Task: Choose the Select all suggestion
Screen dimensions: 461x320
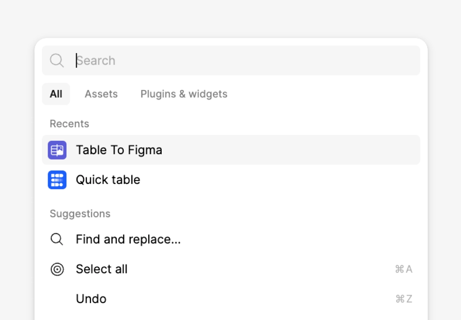Action: coord(231,269)
